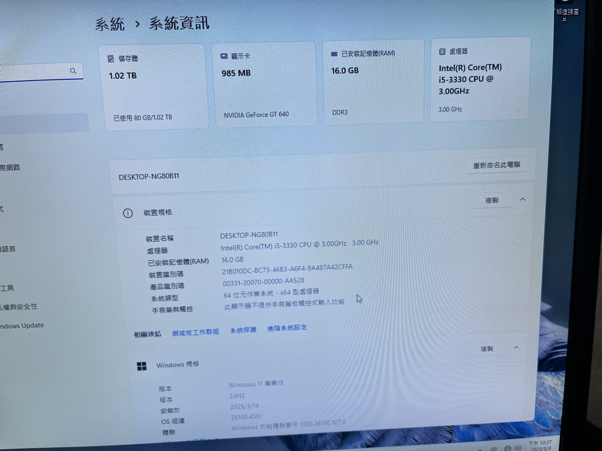Click the Intel Core i5-3330 處理器 card
Viewport: 602px width, 451px height.
tap(480, 79)
